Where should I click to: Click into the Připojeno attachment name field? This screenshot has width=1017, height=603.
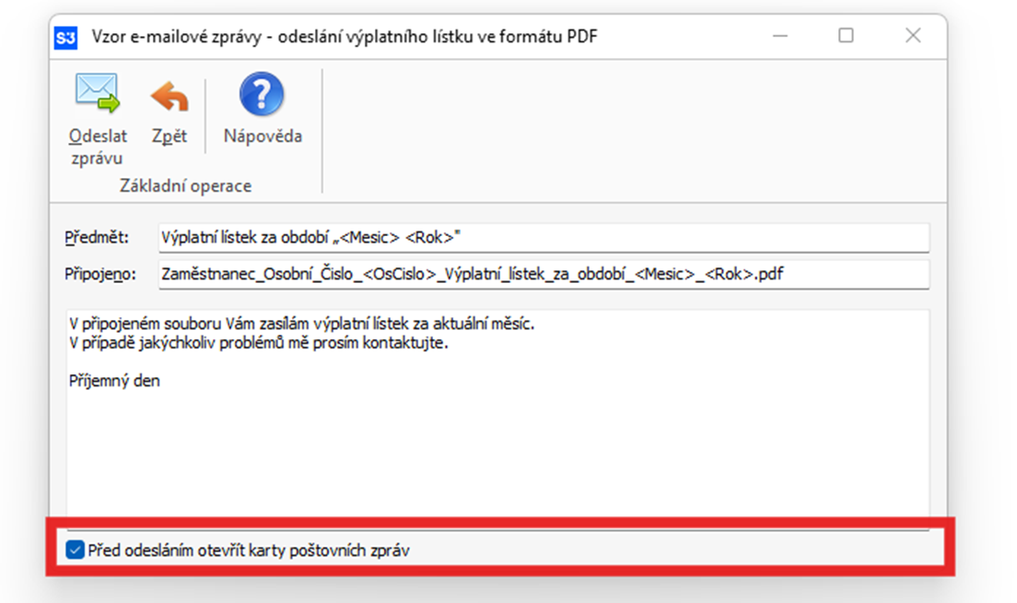544,274
